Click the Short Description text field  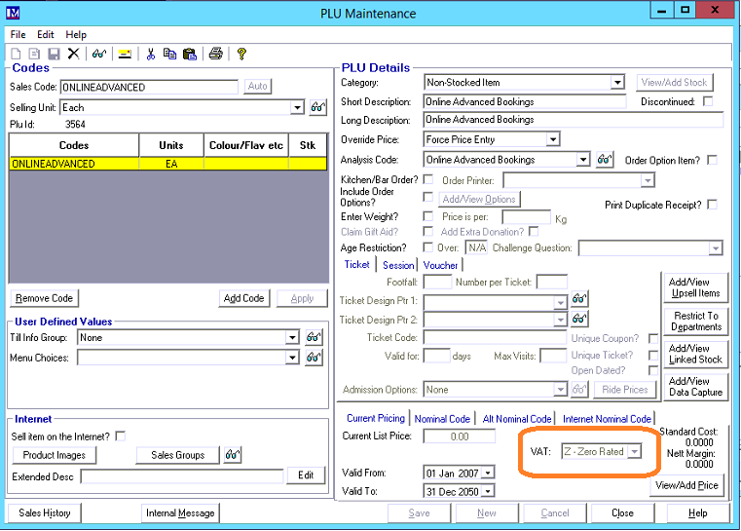pos(524,101)
